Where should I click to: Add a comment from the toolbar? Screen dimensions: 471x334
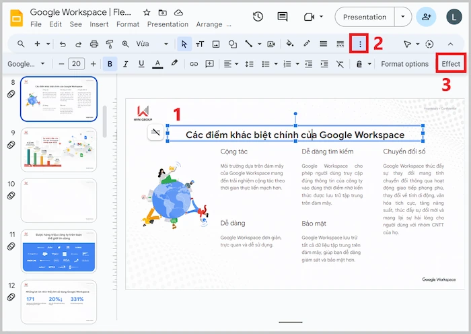pyautogui.click(x=209, y=63)
